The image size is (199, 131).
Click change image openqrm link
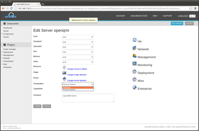(x=77, y=75)
